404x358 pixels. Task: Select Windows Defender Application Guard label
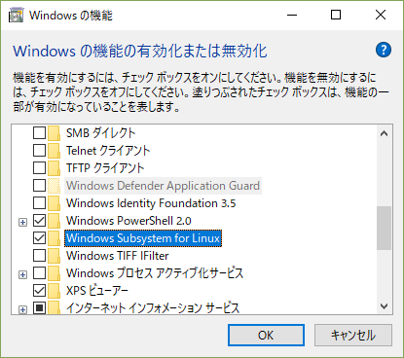pos(163,186)
